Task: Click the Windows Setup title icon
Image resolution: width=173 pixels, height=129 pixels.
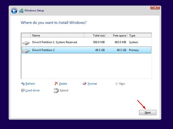Action: tap(21, 11)
